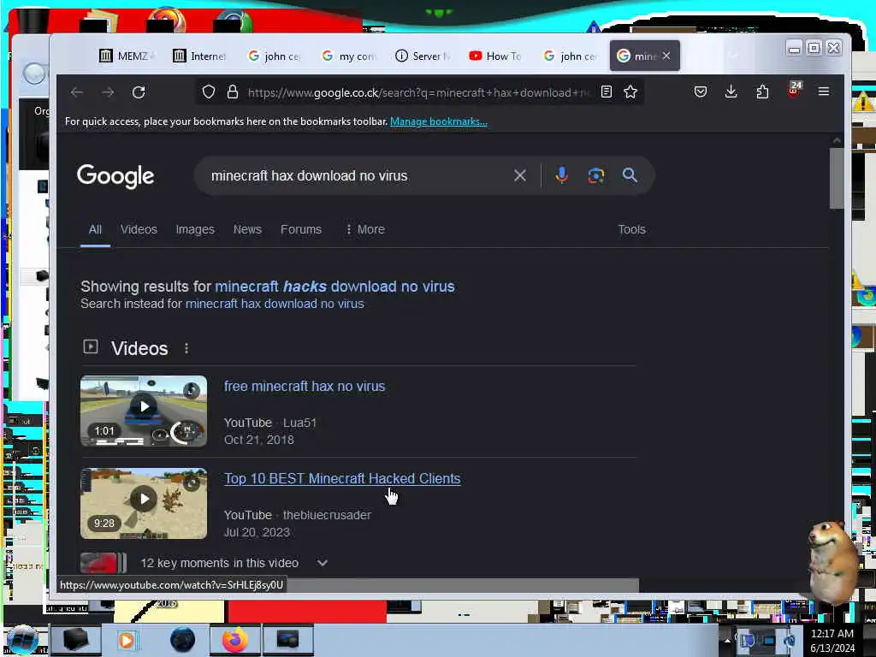This screenshot has height=657, width=876.
Task: Open the Firefox downloads panel
Action: pyautogui.click(x=731, y=92)
